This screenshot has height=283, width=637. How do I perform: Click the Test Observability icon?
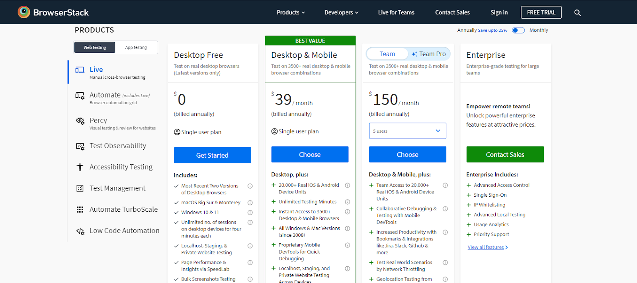(80, 146)
